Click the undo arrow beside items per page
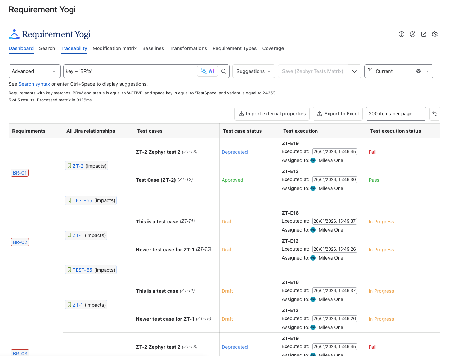 pos(435,114)
